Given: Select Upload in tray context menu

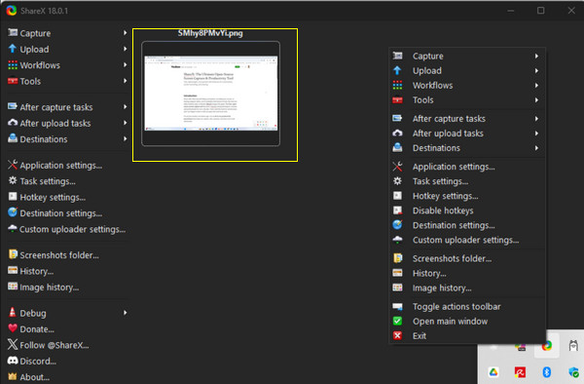Looking at the screenshot, I should coord(467,70).
